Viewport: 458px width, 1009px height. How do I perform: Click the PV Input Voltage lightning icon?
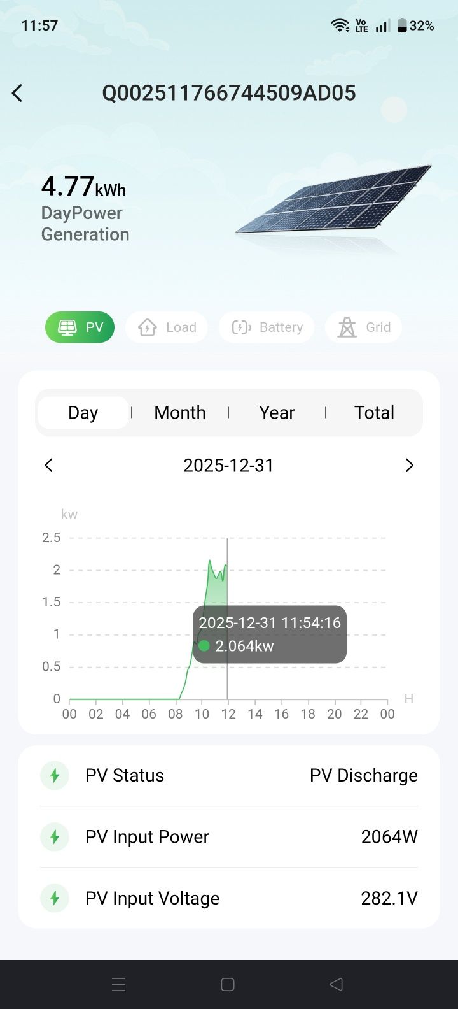[x=55, y=898]
